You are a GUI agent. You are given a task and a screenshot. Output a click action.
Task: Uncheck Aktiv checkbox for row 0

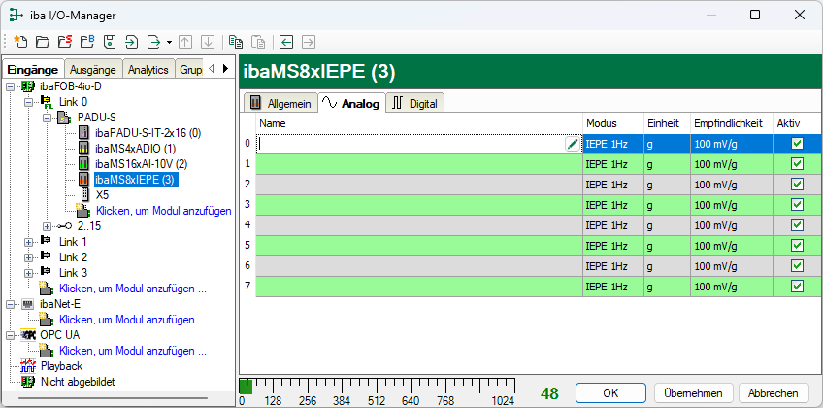click(798, 144)
